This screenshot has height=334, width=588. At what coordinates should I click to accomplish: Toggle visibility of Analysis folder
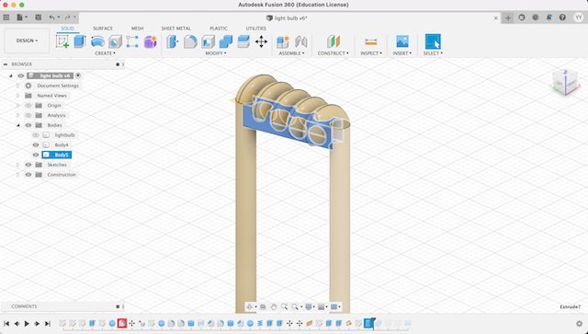28,115
